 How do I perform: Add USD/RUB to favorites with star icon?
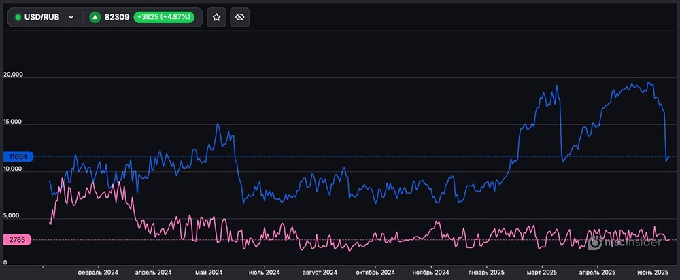point(216,17)
